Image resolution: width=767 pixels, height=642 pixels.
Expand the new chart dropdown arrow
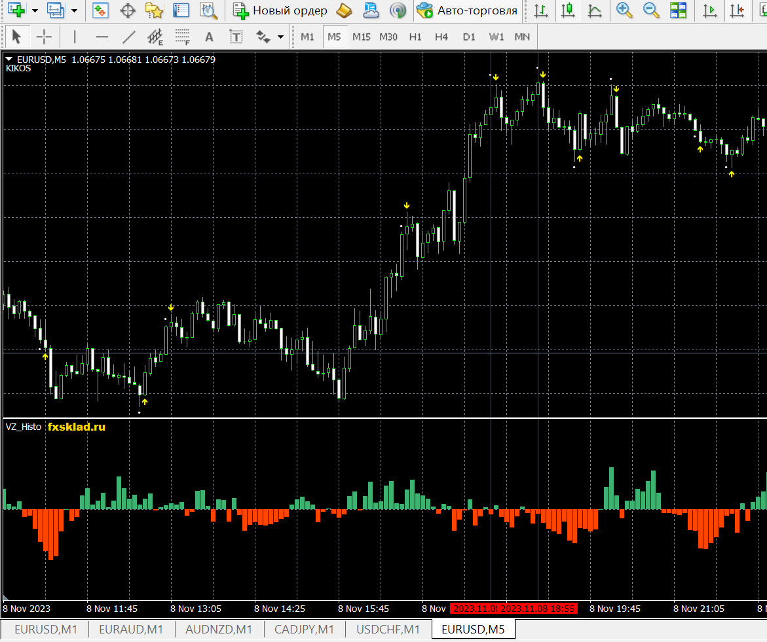coord(35,10)
